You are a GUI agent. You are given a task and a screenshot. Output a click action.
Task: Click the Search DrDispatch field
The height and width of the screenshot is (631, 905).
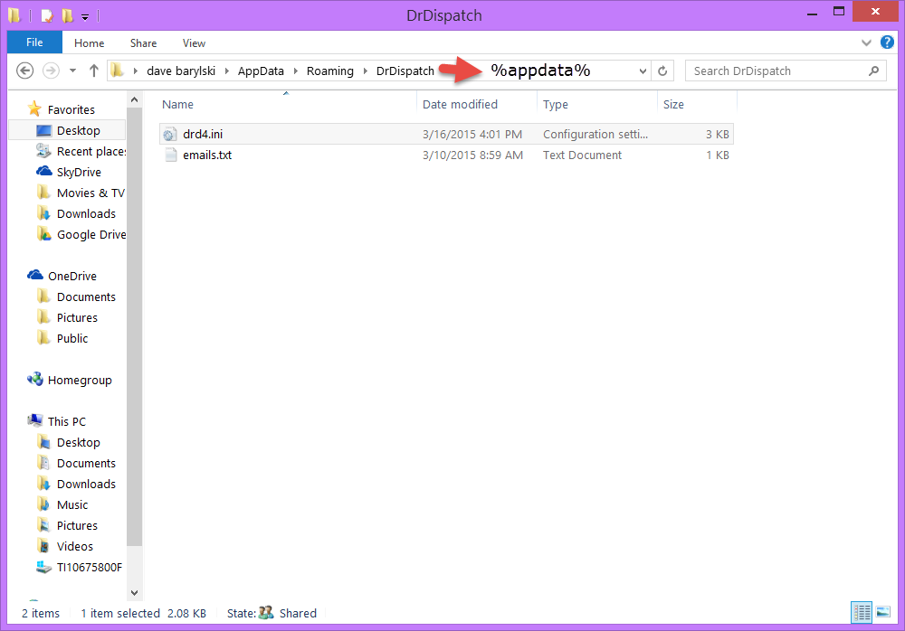tap(786, 71)
